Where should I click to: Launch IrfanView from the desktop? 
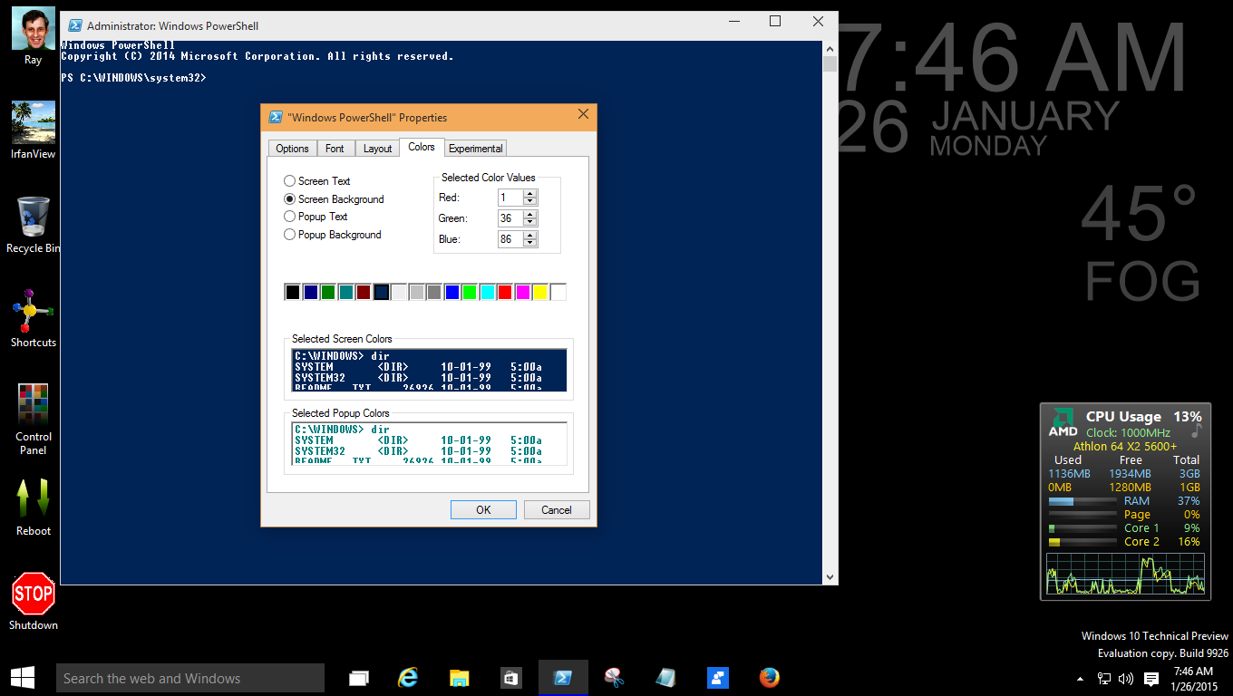coord(33,129)
